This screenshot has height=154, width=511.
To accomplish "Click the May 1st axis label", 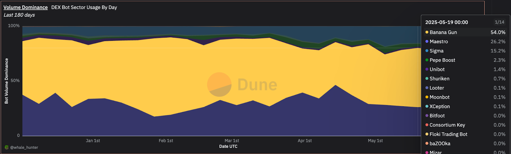I will pyautogui.click(x=375, y=141).
